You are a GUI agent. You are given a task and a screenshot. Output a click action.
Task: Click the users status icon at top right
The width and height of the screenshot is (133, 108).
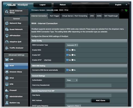122,10
